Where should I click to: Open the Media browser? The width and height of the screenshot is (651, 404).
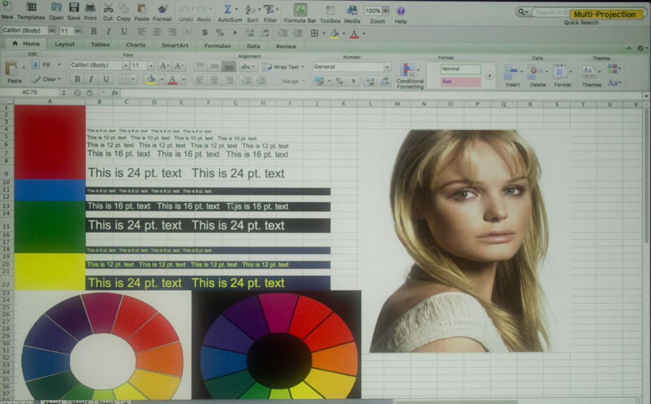click(352, 10)
